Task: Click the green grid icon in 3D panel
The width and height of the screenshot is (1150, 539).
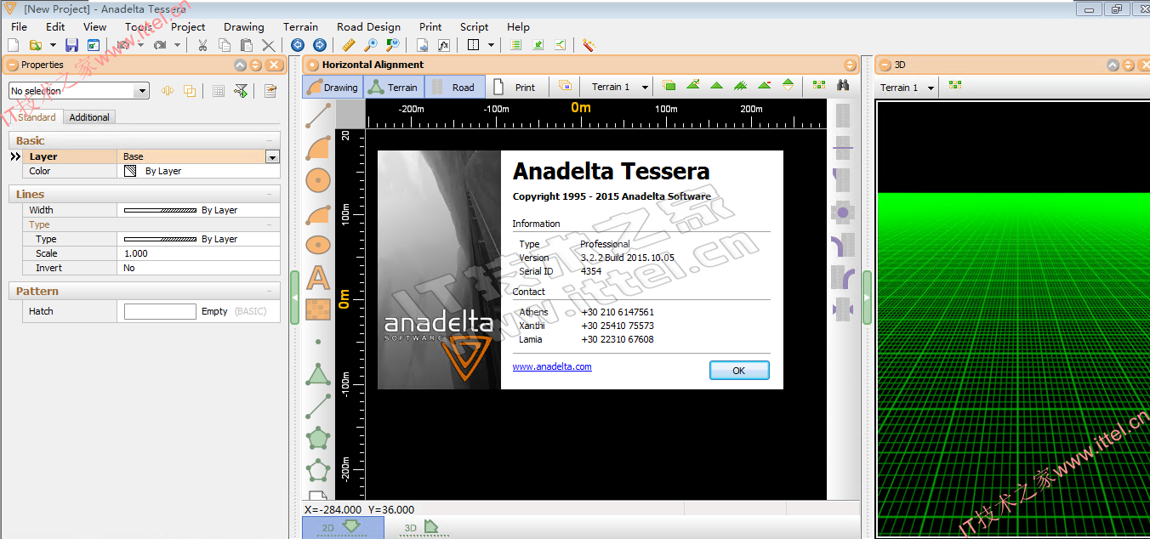Action: coord(955,86)
